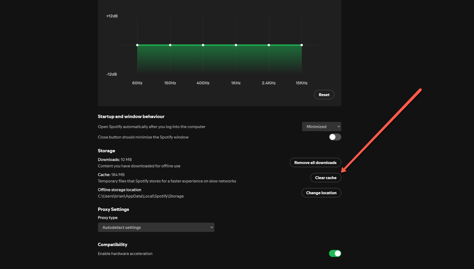474x269 pixels.
Task: Open the Minimized startup dropdown
Action: click(321, 127)
